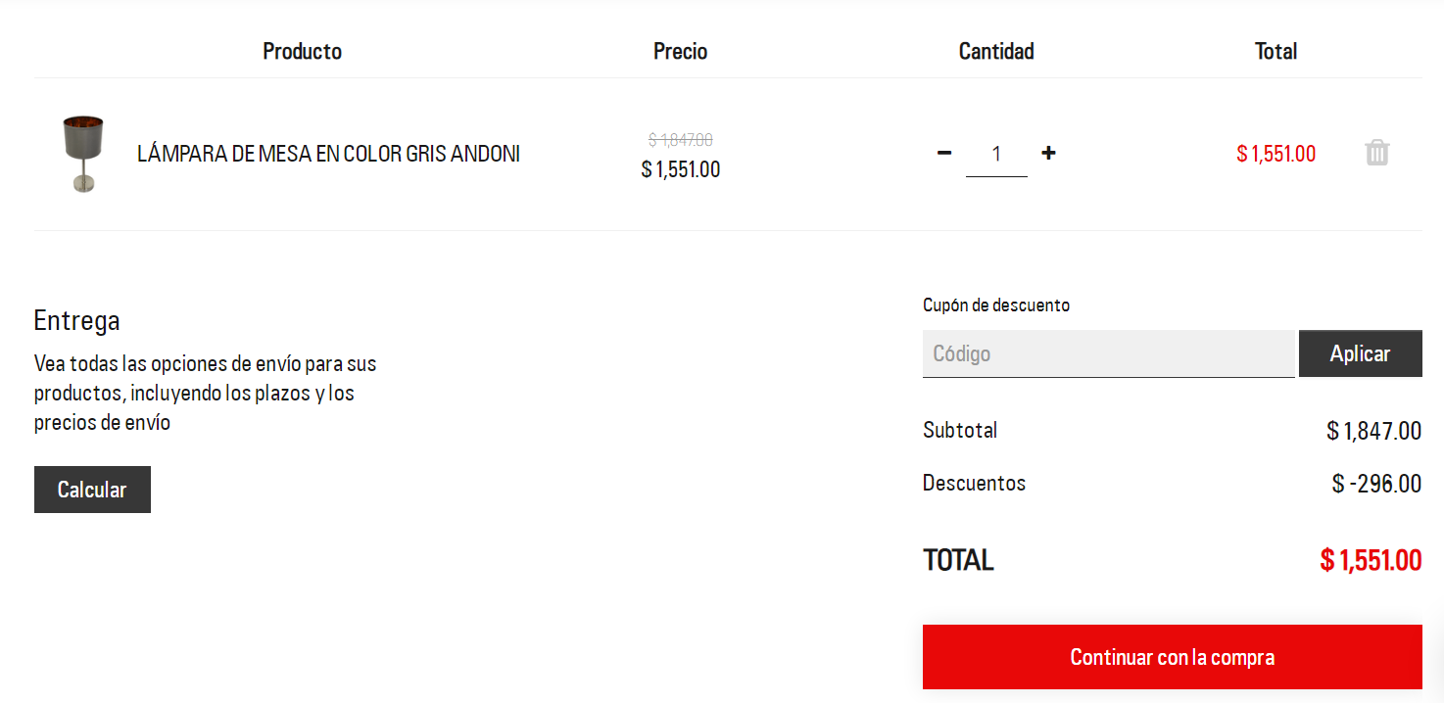
Task: Click the bold TOTAL label
Action: click(958, 560)
